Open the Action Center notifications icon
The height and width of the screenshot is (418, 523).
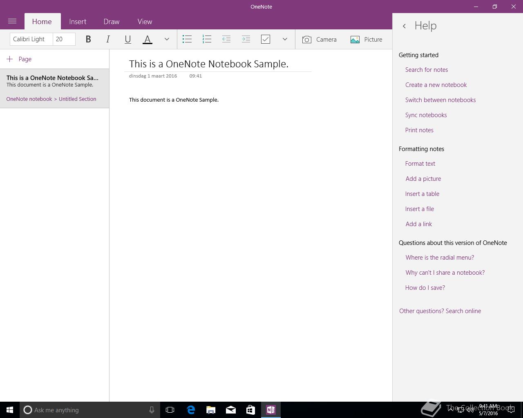(x=511, y=410)
